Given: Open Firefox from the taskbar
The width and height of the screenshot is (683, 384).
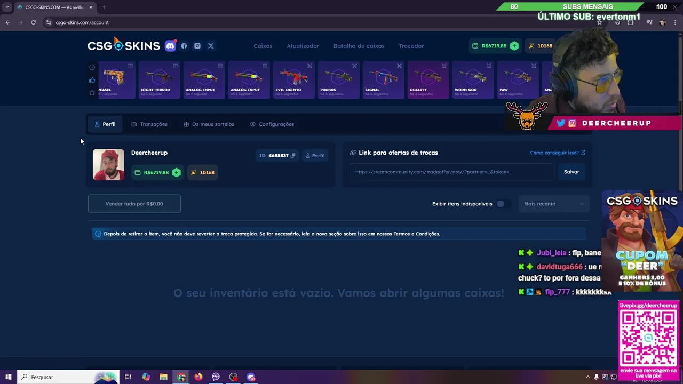Looking at the screenshot, I should (198, 377).
